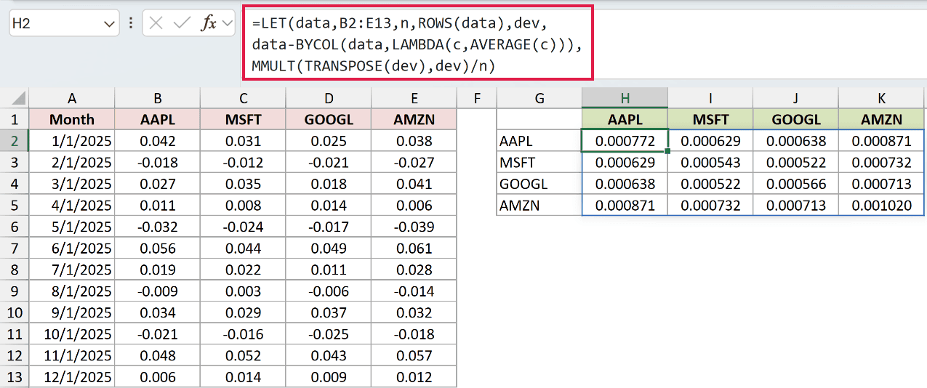927x388 pixels.
Task: Click cell with value 0.042
Action: point(158,141)
